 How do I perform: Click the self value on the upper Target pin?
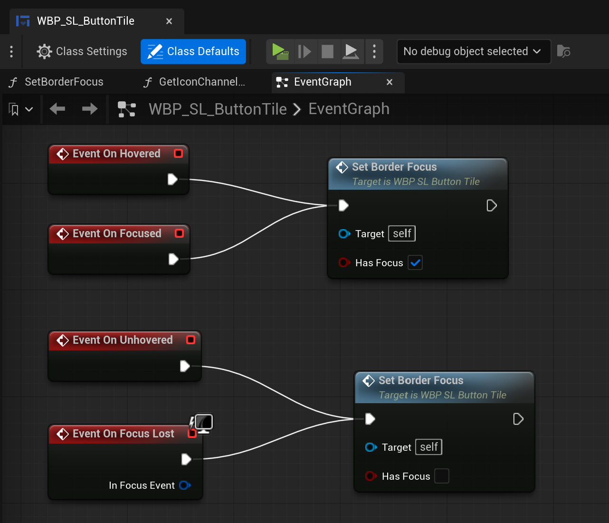click(x=402, y=233)
